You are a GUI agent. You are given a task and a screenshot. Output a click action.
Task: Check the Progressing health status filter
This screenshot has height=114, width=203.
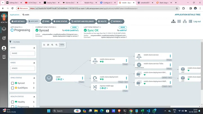[x=12, y=107]
